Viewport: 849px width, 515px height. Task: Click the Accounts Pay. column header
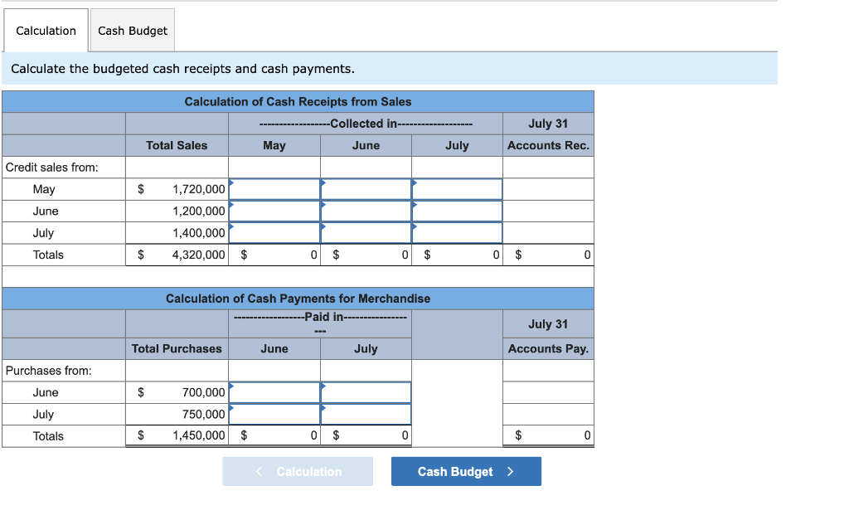(548, 349)
